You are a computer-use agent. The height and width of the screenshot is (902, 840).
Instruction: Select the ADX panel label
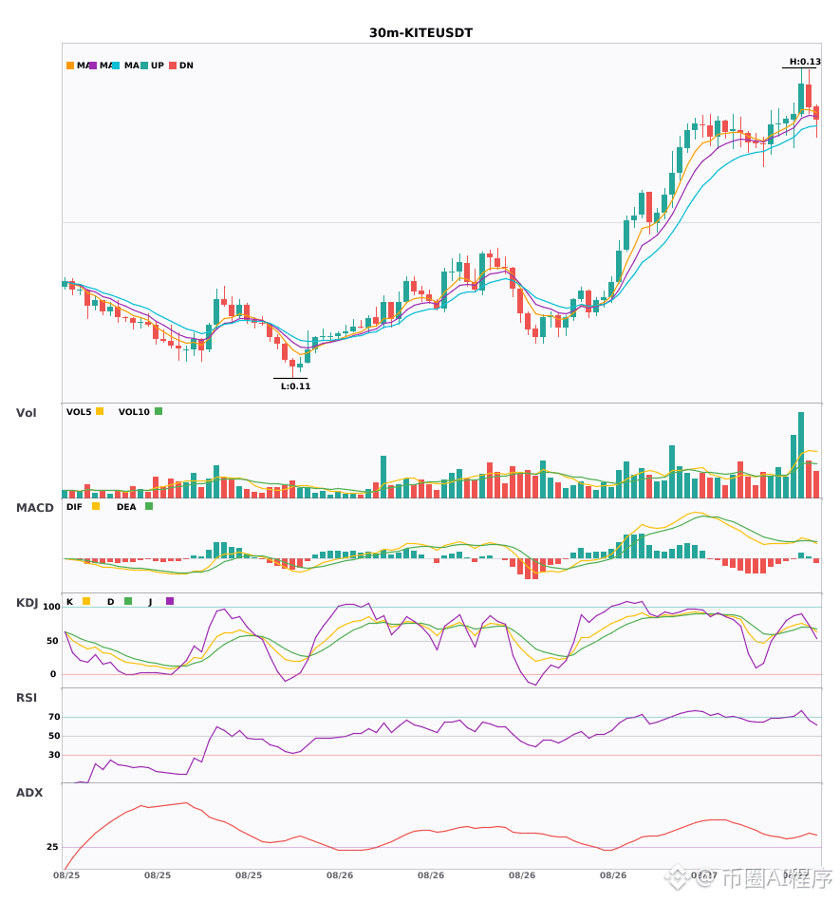point(29,793)
